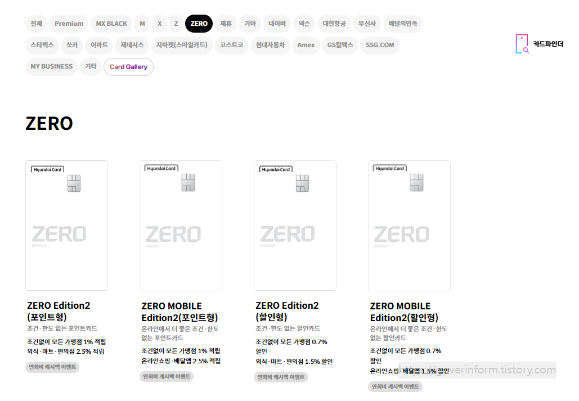Click the ZERO section heading
This screenshot has width=579, height=401.
49,124
